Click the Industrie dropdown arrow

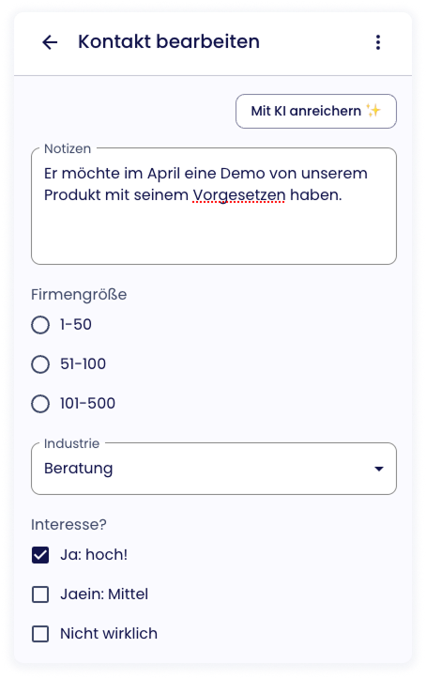(x=379, y=469)
